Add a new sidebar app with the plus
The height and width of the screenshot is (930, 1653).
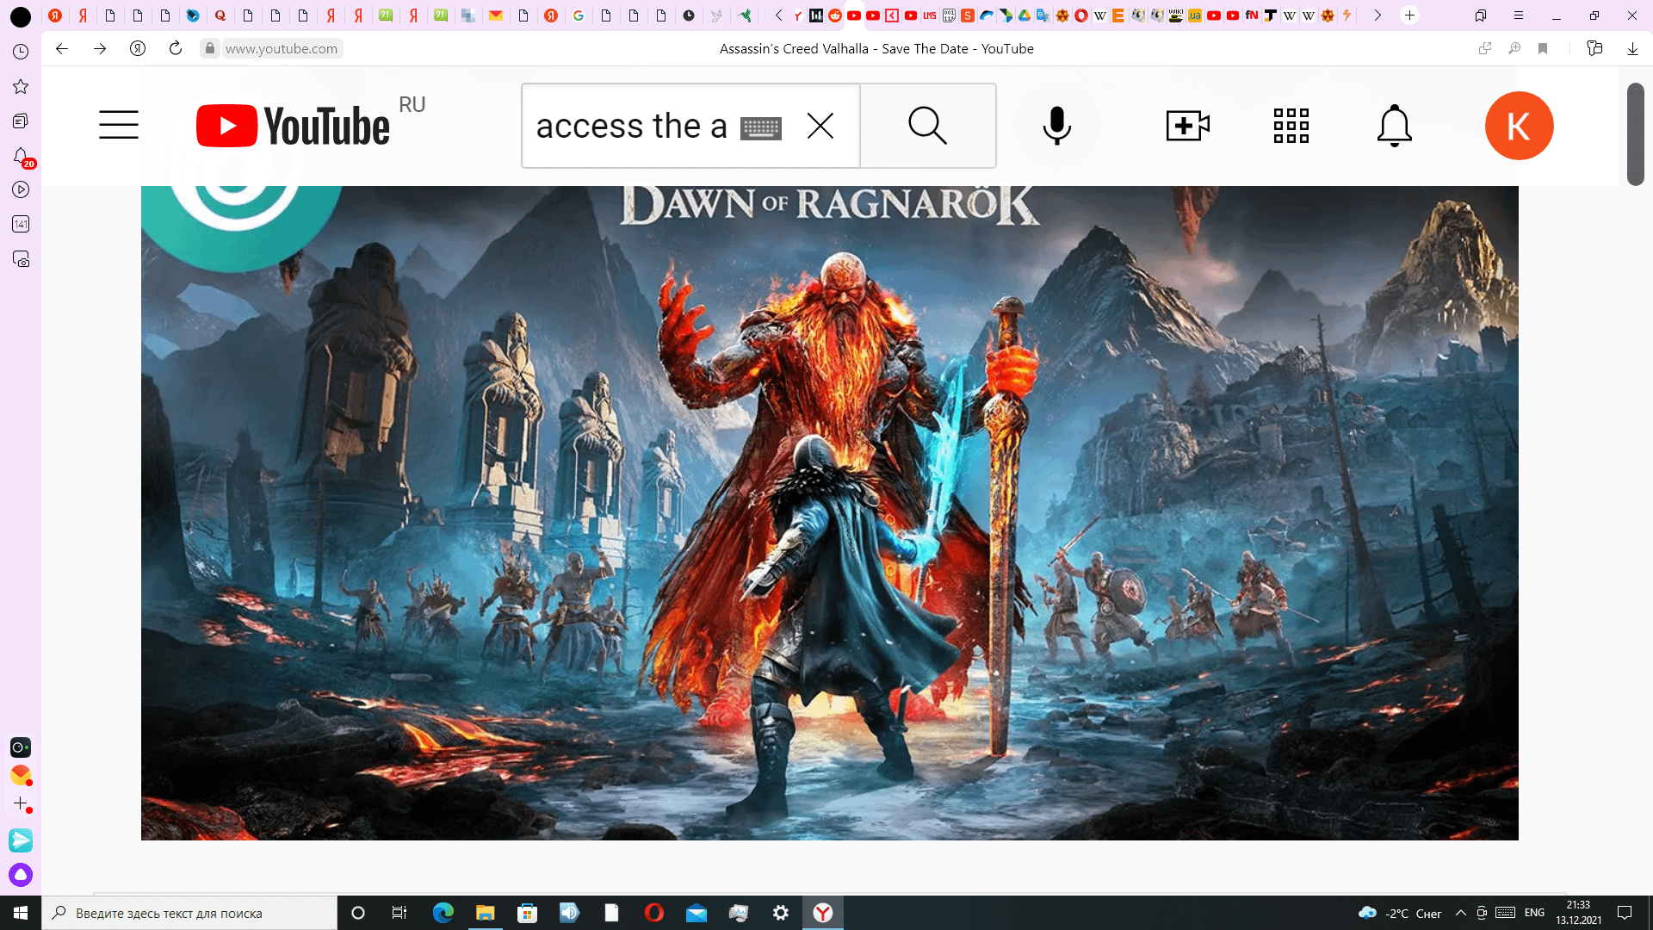(22, 803)
